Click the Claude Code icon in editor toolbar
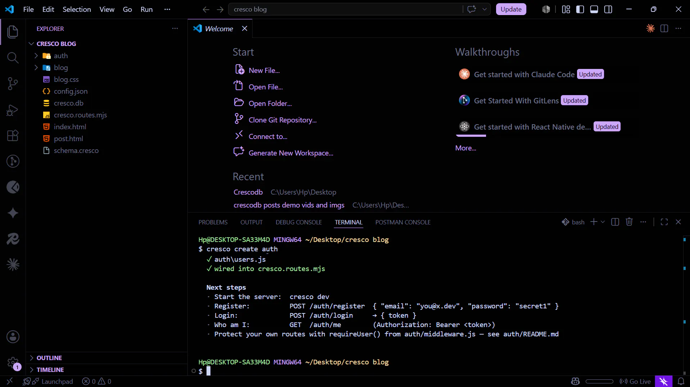Screen dimensions: 690x387 click(650, 28)
